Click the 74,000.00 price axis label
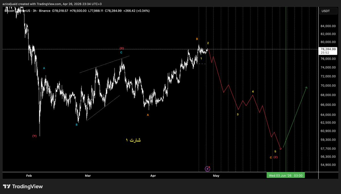Screen dimensions: 341x194 click(x=328, y=67)
